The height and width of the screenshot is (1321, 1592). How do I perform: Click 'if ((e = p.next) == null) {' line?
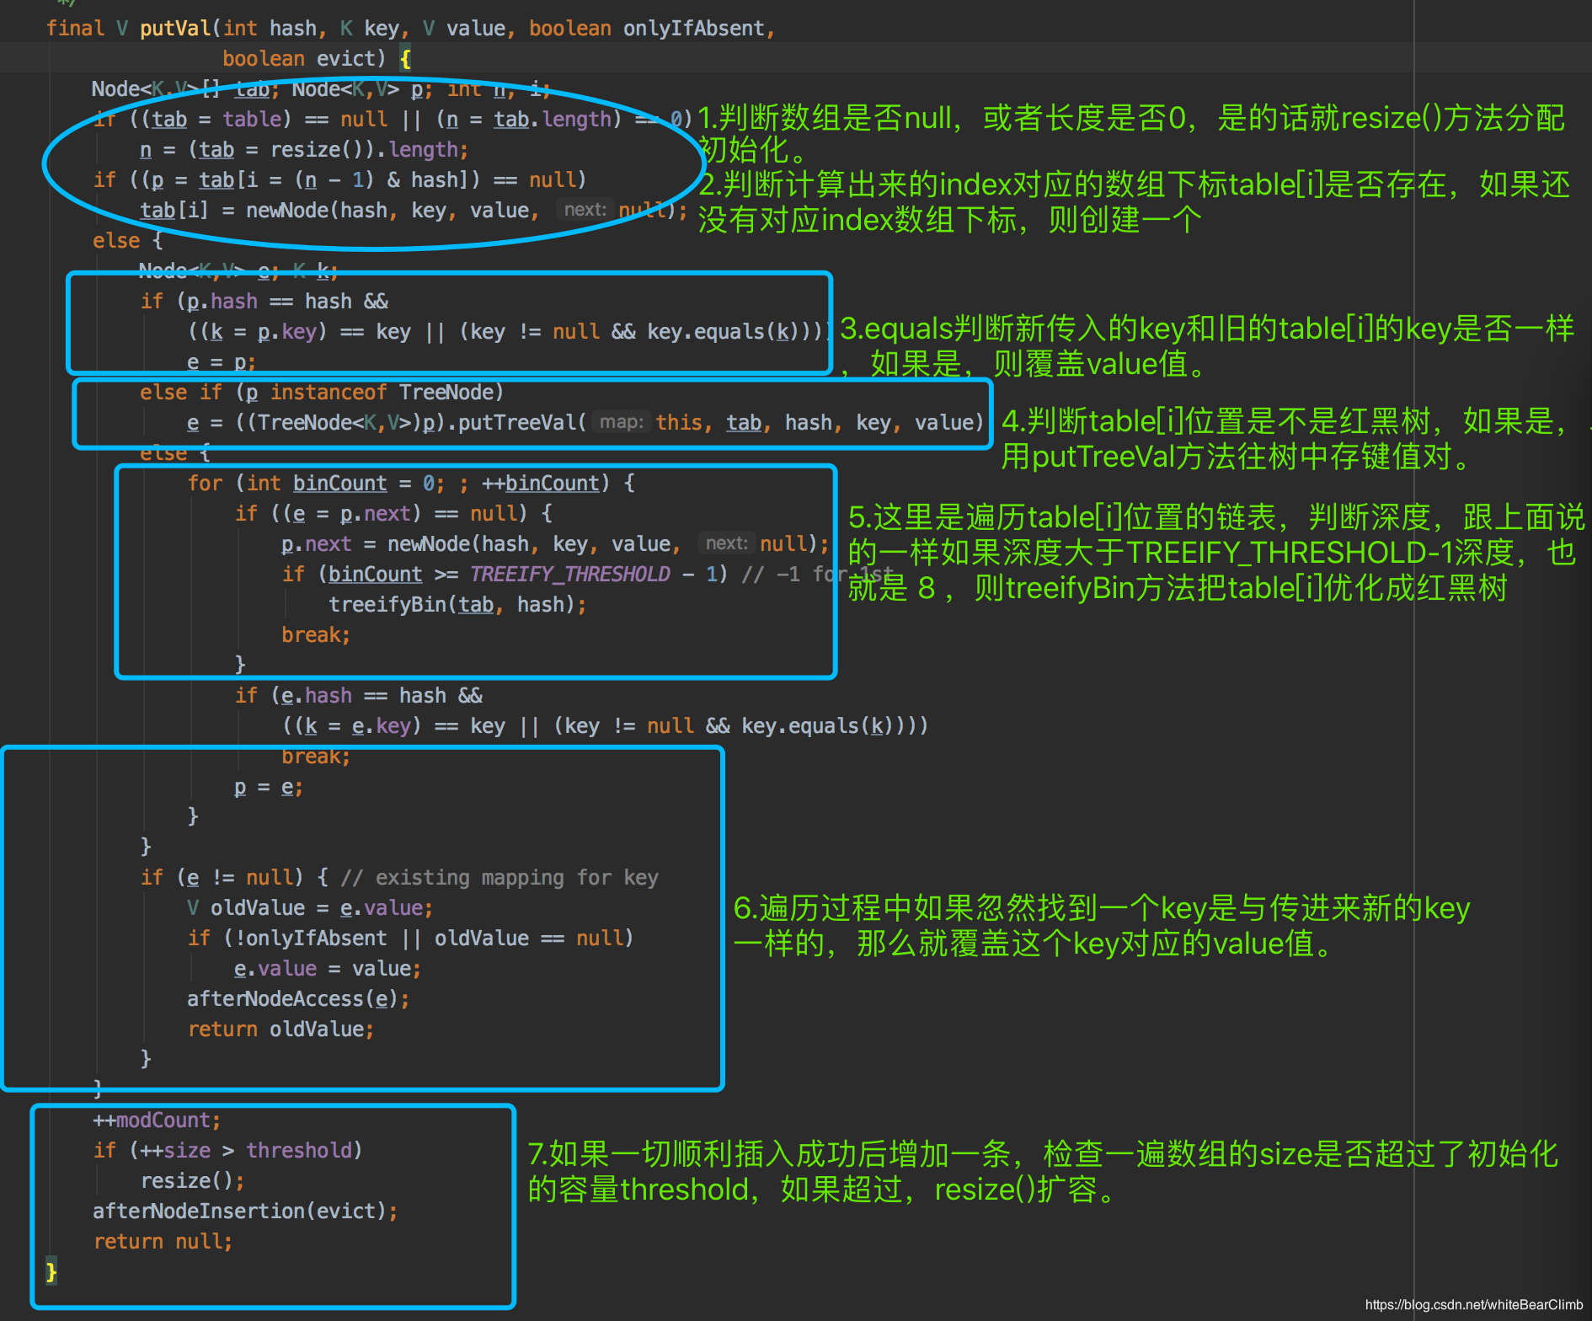click(393, 514)
